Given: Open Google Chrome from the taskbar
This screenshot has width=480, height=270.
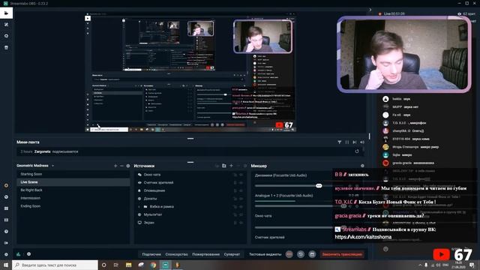Looking at the screenshot, I should pyautogui.click(x=153, y=265).
